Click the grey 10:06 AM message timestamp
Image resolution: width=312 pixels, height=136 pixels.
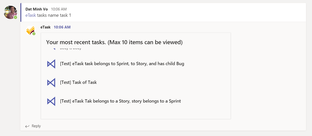[x=59, y=9]
